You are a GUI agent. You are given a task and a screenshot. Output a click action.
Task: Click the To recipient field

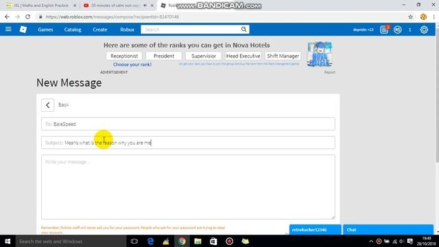pos(188,123)
